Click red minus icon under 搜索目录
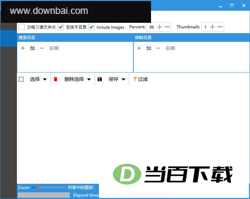The image size is (250, 199). pyautogui.click(x=42, y=48)
